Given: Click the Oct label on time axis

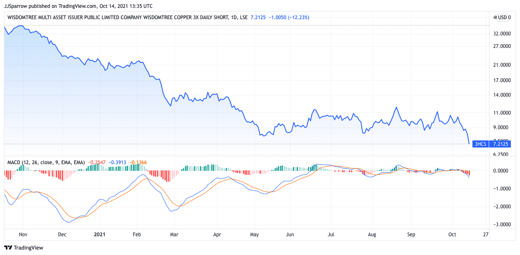Looking at the screenshot, I should pos(452,235).
